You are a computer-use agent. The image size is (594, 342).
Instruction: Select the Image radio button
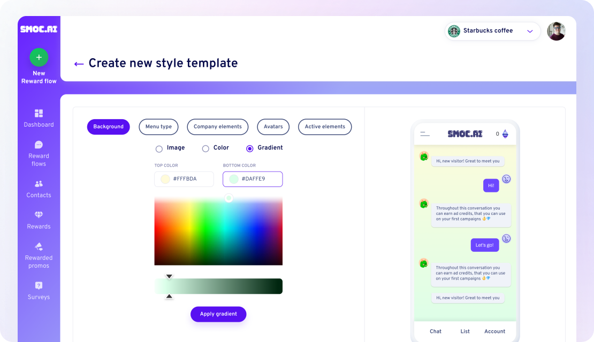coord(159,149)
